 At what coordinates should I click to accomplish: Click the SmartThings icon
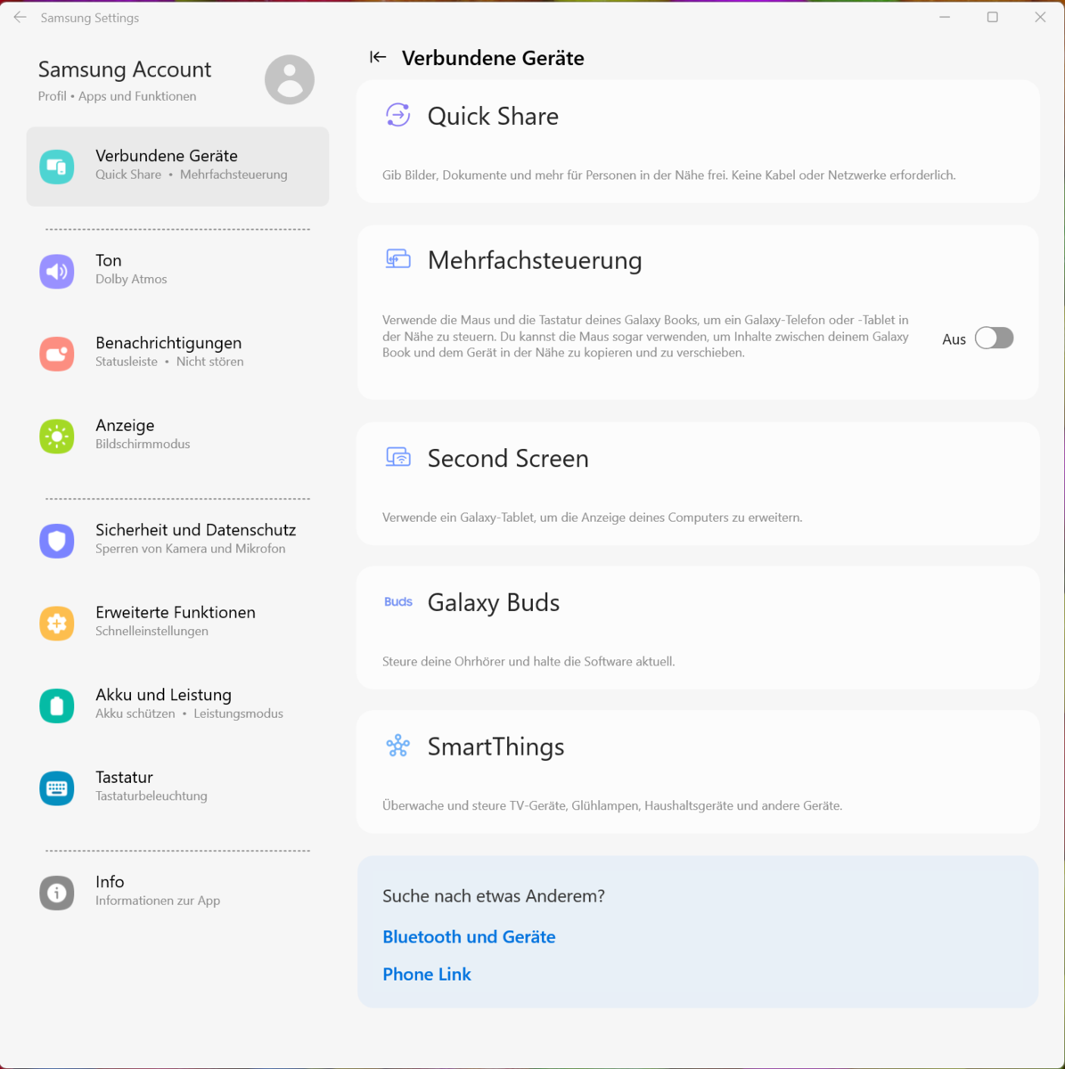[x=397, y=746]
